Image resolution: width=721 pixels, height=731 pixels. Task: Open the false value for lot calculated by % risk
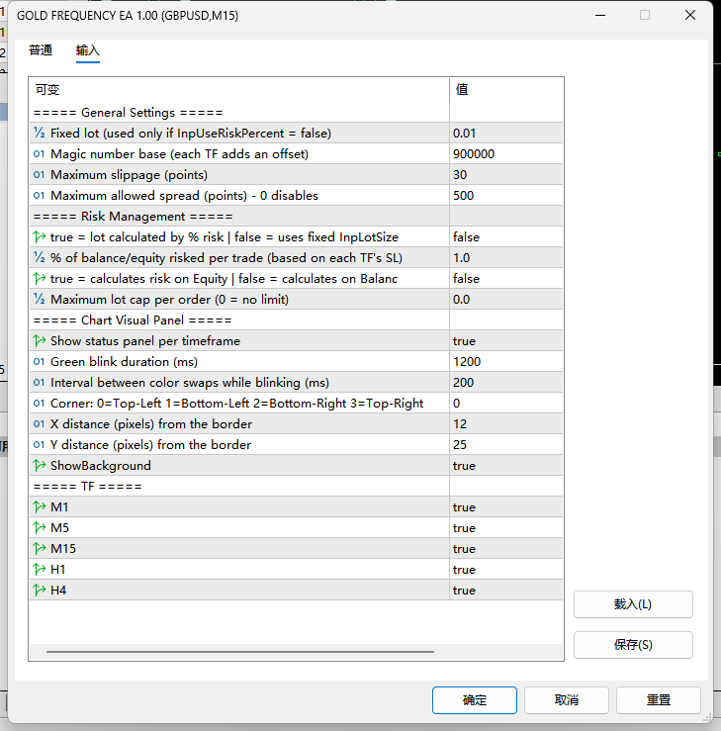coord(506,236)
